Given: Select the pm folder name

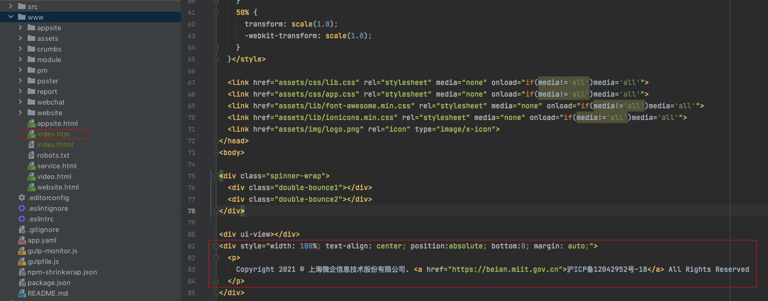Looking at the screenshot, I should point(43,70).
